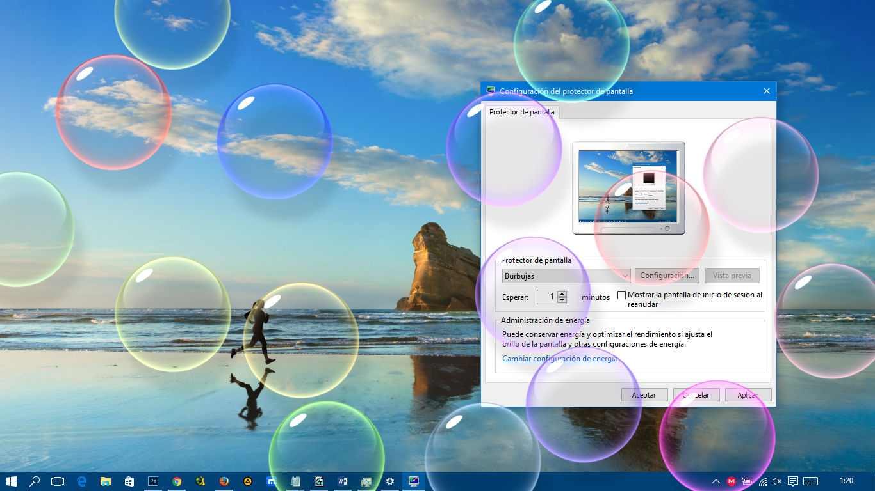The height and width of the screenshot is (491, 875).
Task: Open the Cambiar configuración de energía link
Action: tap(560, 359)
